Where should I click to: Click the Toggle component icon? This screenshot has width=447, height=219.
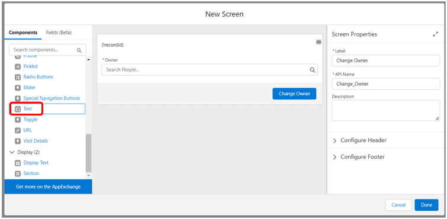[18, 120]
